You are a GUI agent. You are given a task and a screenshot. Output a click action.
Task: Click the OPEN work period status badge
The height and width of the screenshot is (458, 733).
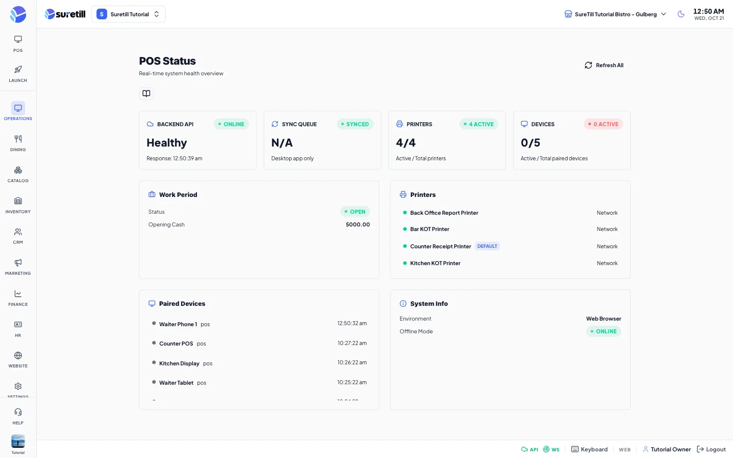pos(355,212)
